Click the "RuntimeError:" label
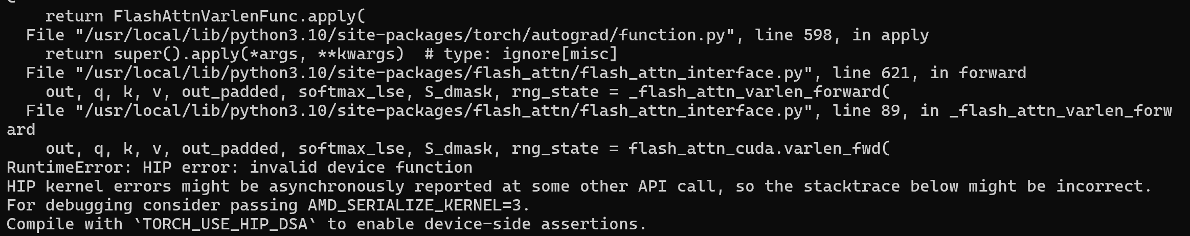Image resolution: width=1190 pixels, height=236 pixels. 69,168
